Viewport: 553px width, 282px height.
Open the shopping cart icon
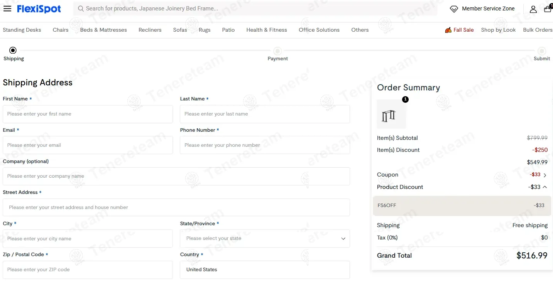tap(547, 9)
